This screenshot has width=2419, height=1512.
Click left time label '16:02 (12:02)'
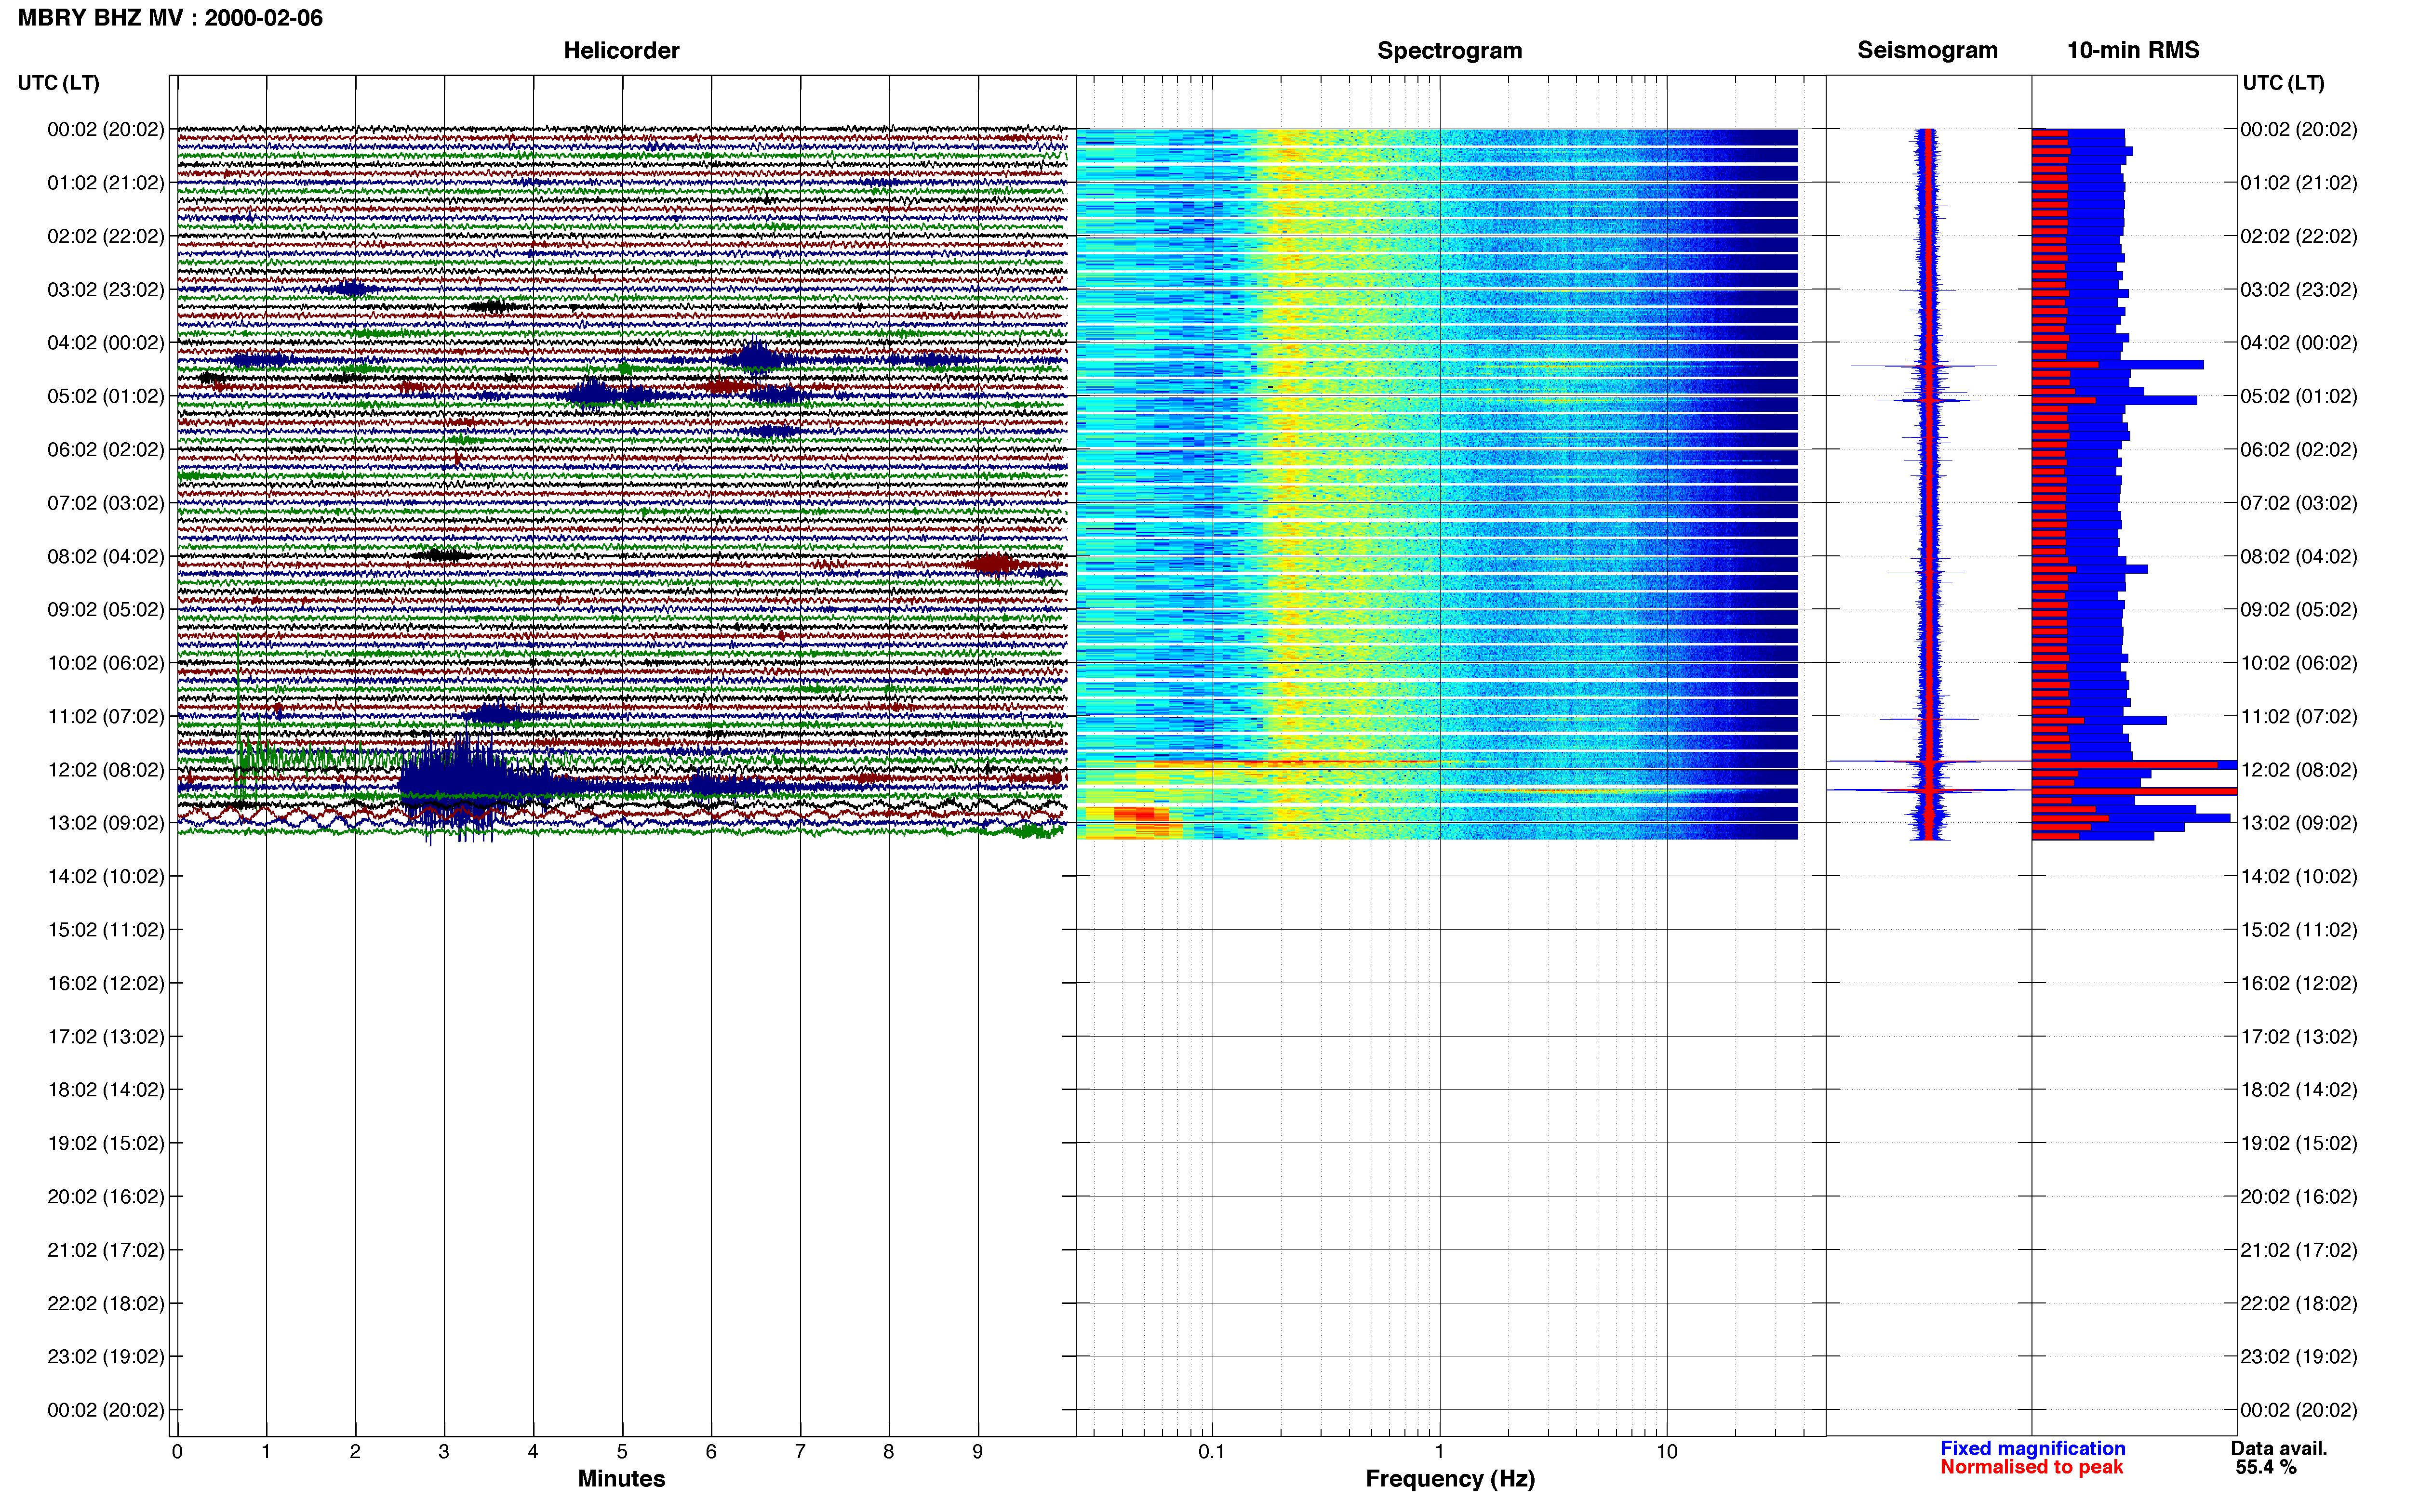(x=105, y=983)
